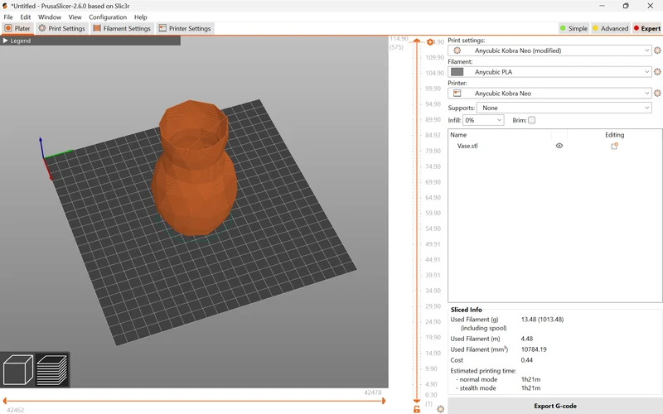Screen dimensions: 663x414
Task: Open Print settings preset dropdown
Action: point(549,51)
